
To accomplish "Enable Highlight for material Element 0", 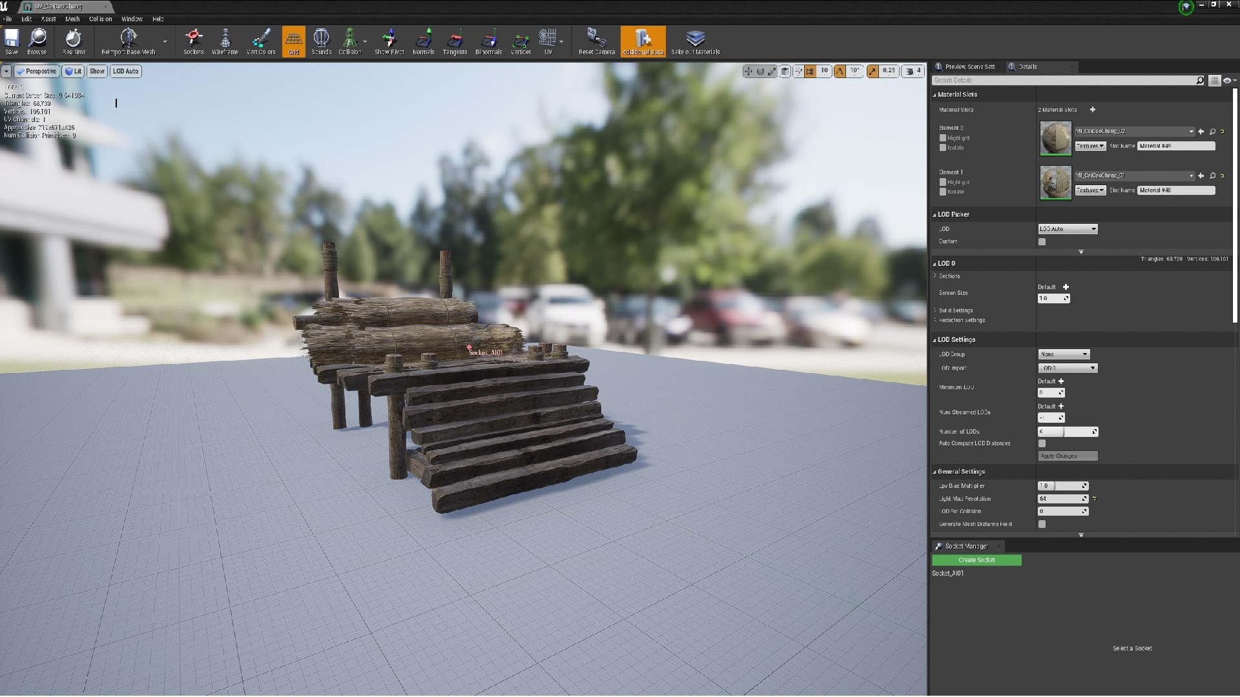I will tap(943, 137).
